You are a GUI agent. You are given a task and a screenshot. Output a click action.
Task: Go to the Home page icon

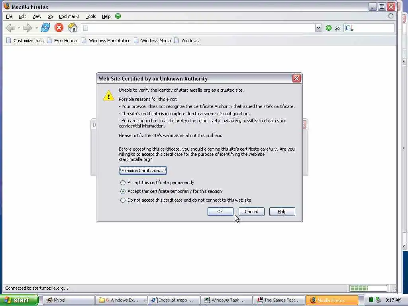(x=73, y=27)
